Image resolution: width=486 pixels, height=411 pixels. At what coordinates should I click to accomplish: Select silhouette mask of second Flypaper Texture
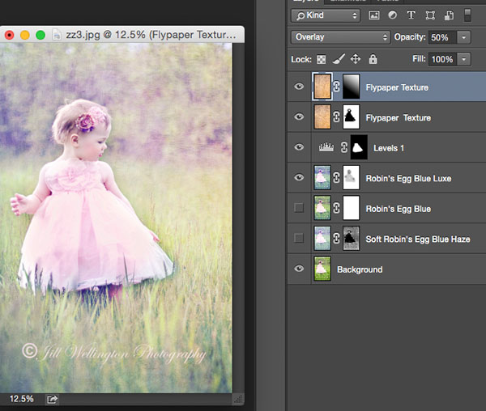pos(352,117)
